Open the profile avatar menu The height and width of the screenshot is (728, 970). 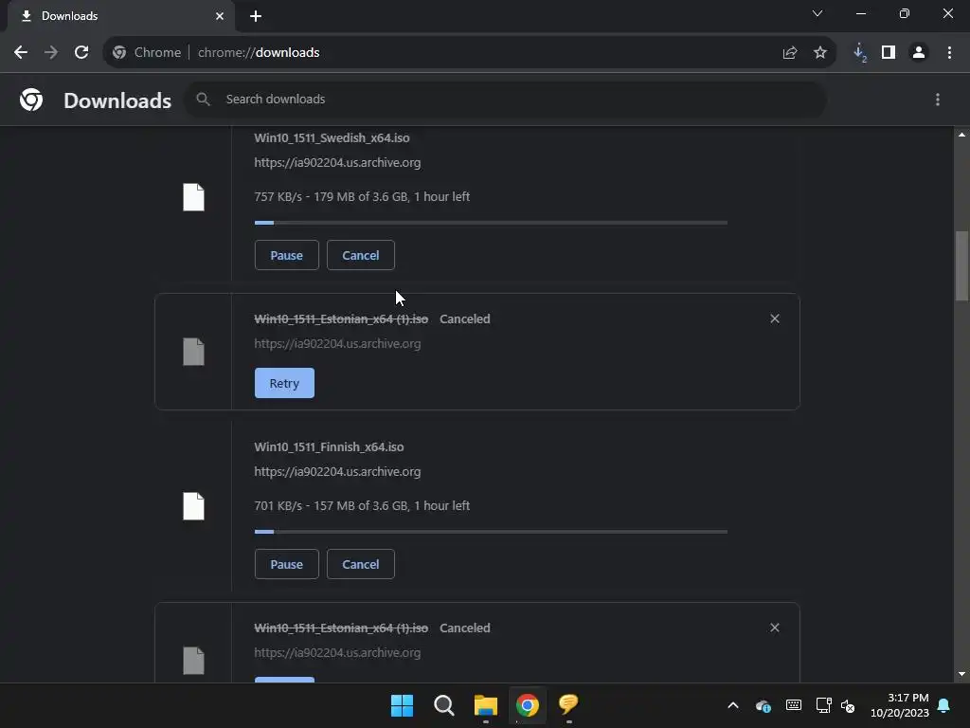pos(919,53)
